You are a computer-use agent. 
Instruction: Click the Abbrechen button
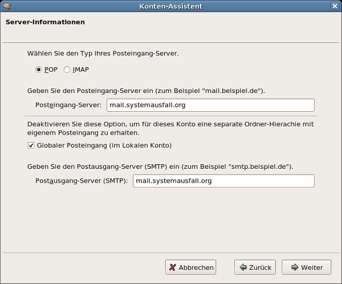[190, 267]
